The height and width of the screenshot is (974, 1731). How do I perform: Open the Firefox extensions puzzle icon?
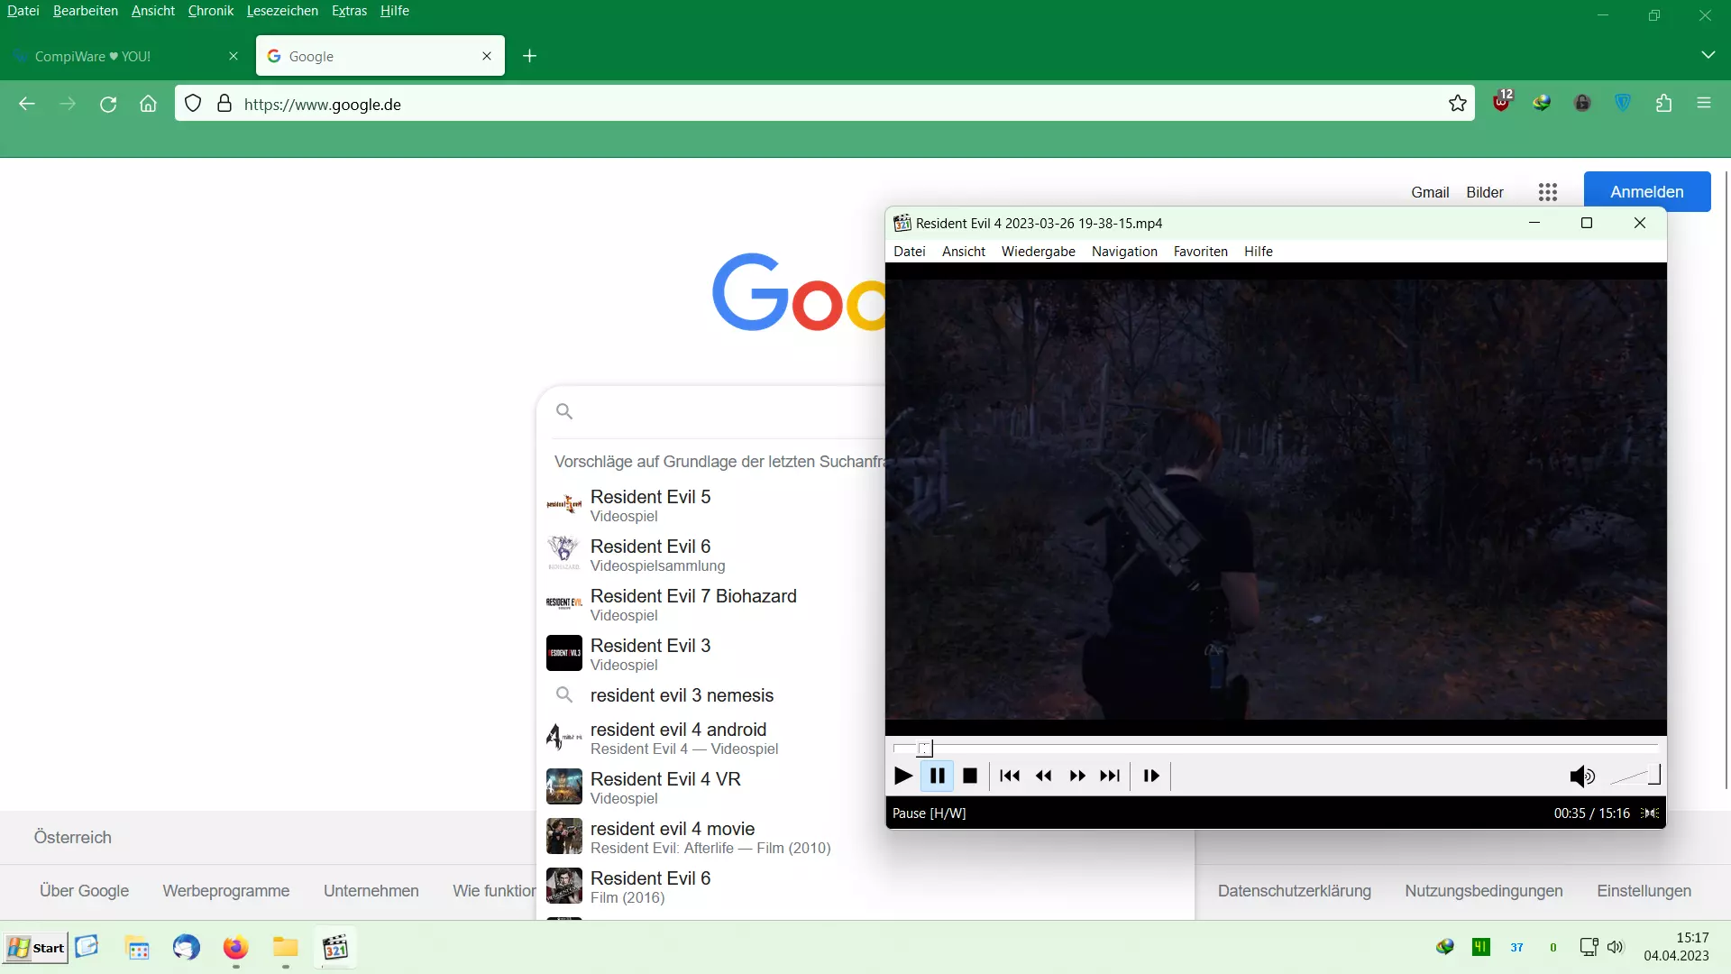pos(1663,103)
